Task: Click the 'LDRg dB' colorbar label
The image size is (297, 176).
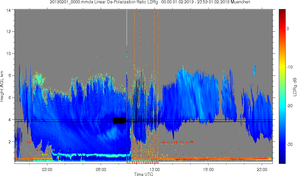Action: tap(294, 87)
